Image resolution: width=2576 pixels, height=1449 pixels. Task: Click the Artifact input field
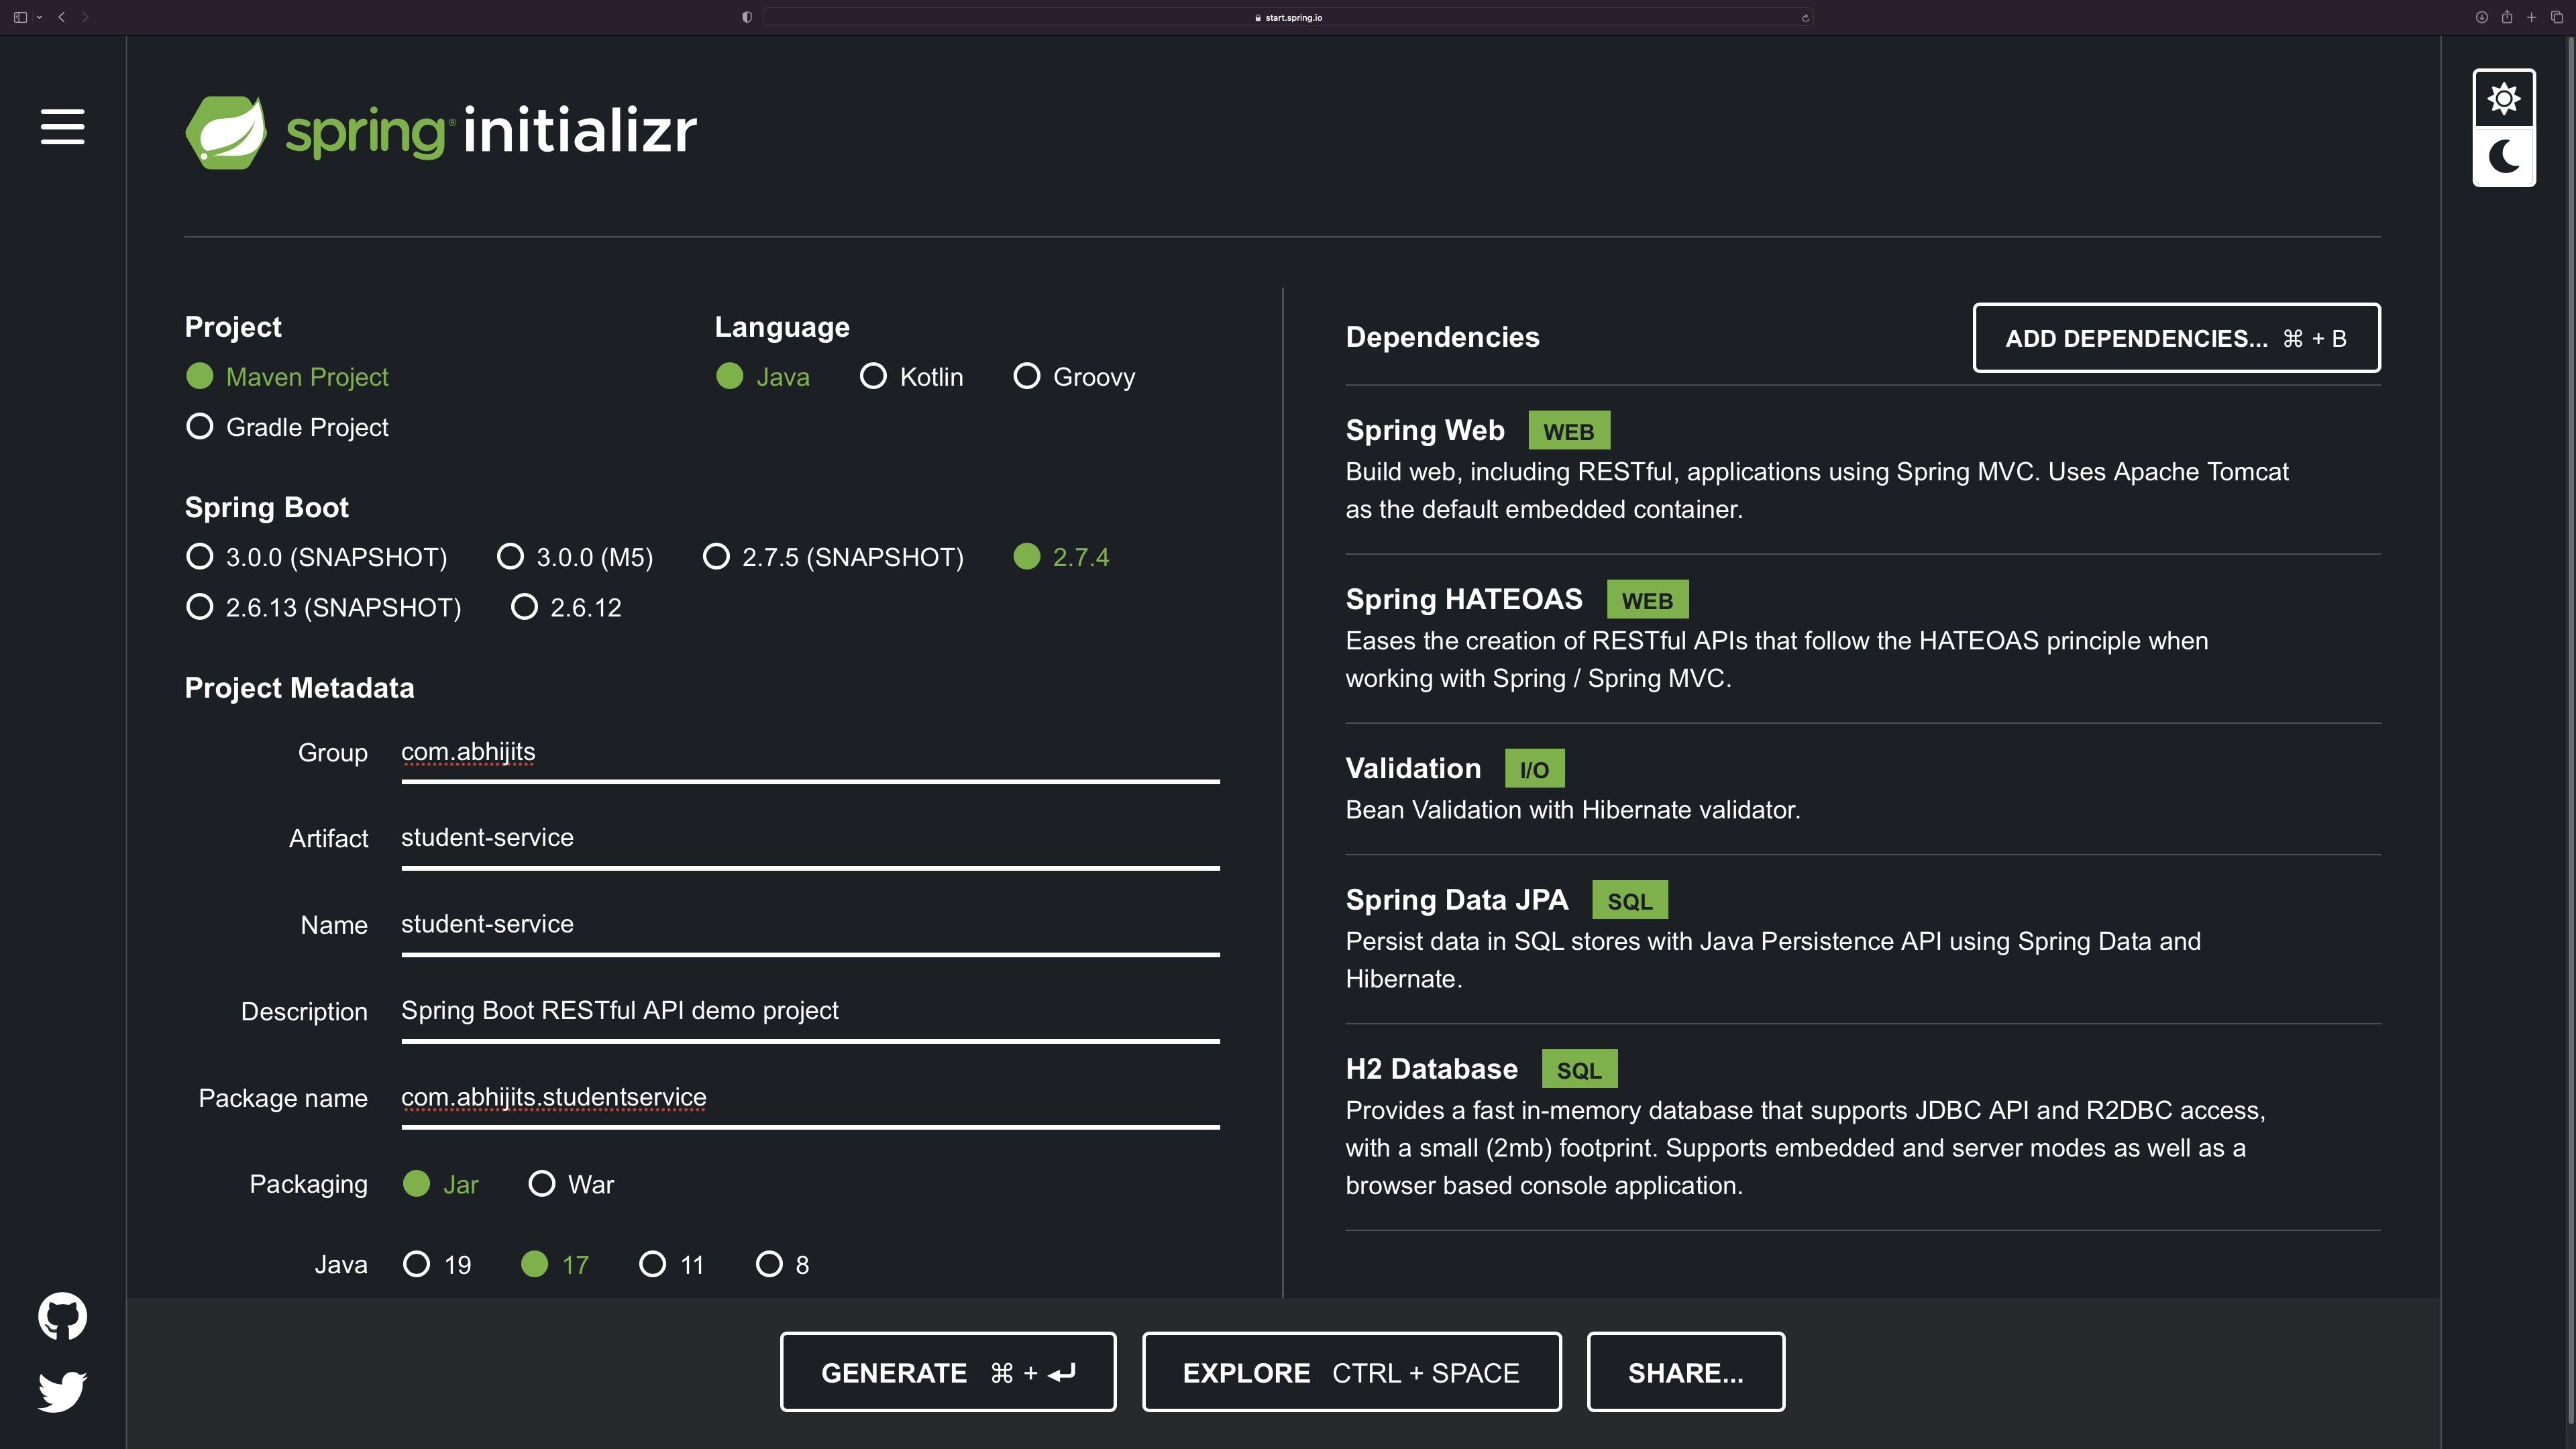(810, 839)
